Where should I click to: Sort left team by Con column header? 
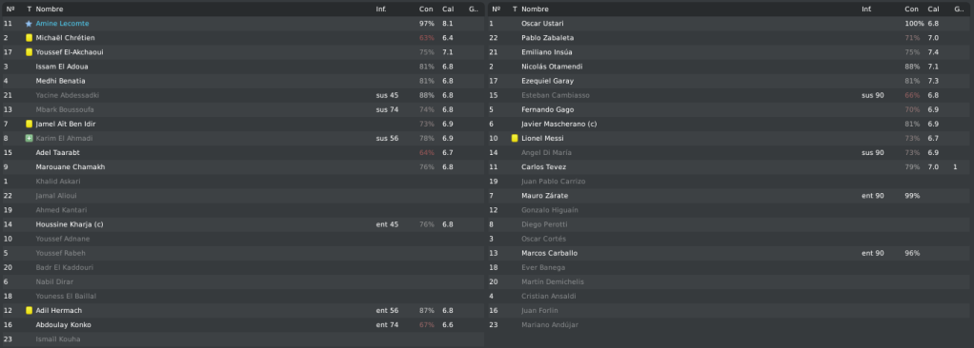pyautogui.click(x=426, y=9)
